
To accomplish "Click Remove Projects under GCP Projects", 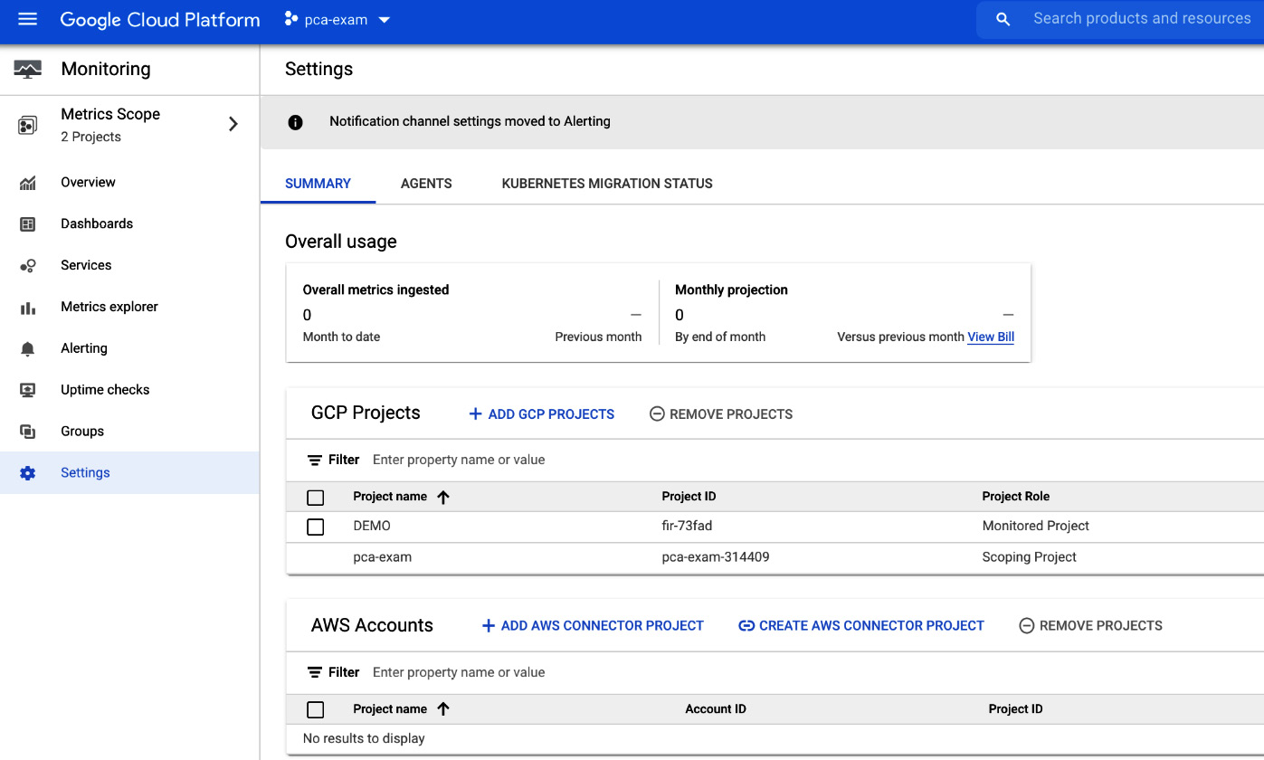I will click(721, 414).
